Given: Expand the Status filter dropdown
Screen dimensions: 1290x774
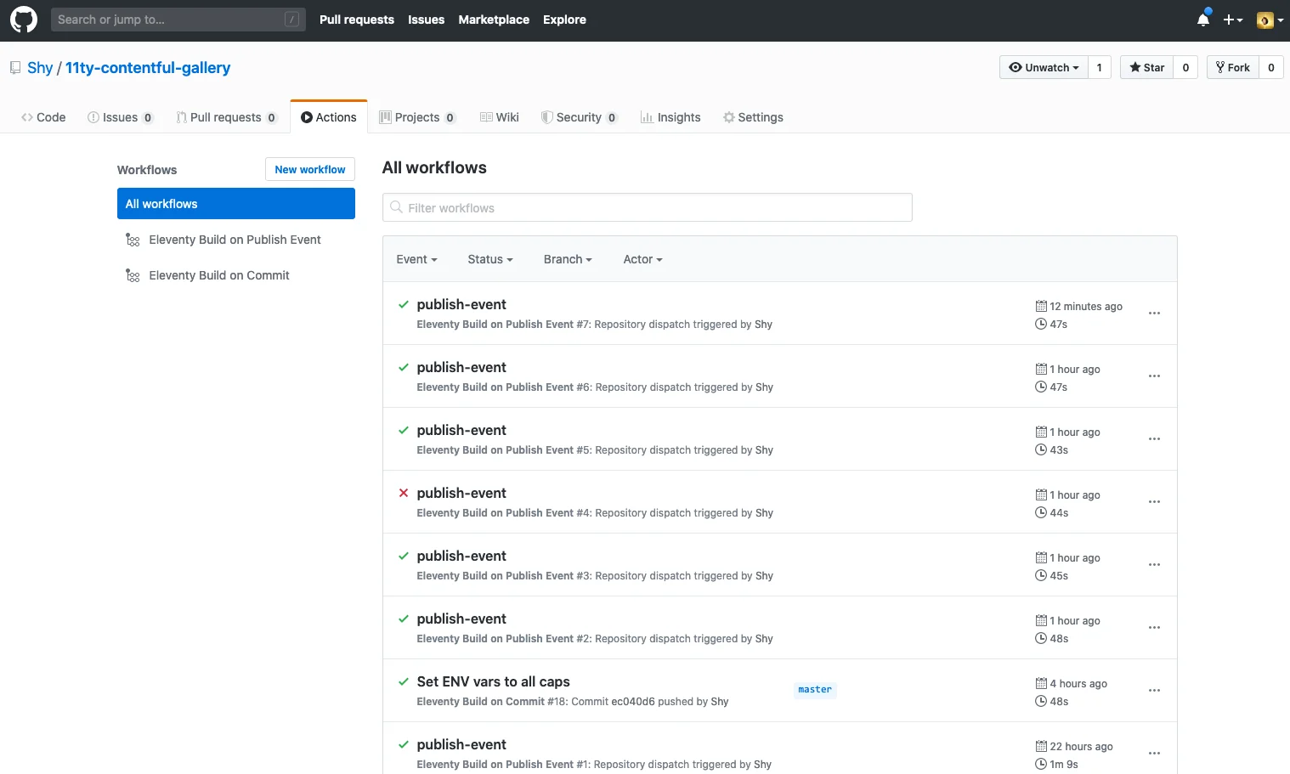Looking at the screenshot, I should (x=490, y=259).
